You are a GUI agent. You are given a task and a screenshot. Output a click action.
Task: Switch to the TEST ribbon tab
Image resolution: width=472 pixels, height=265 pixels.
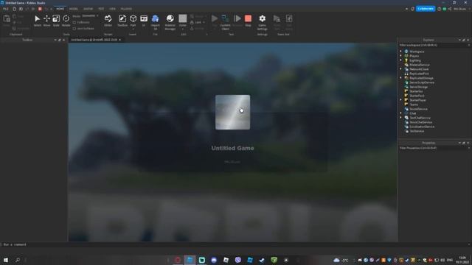101,9
